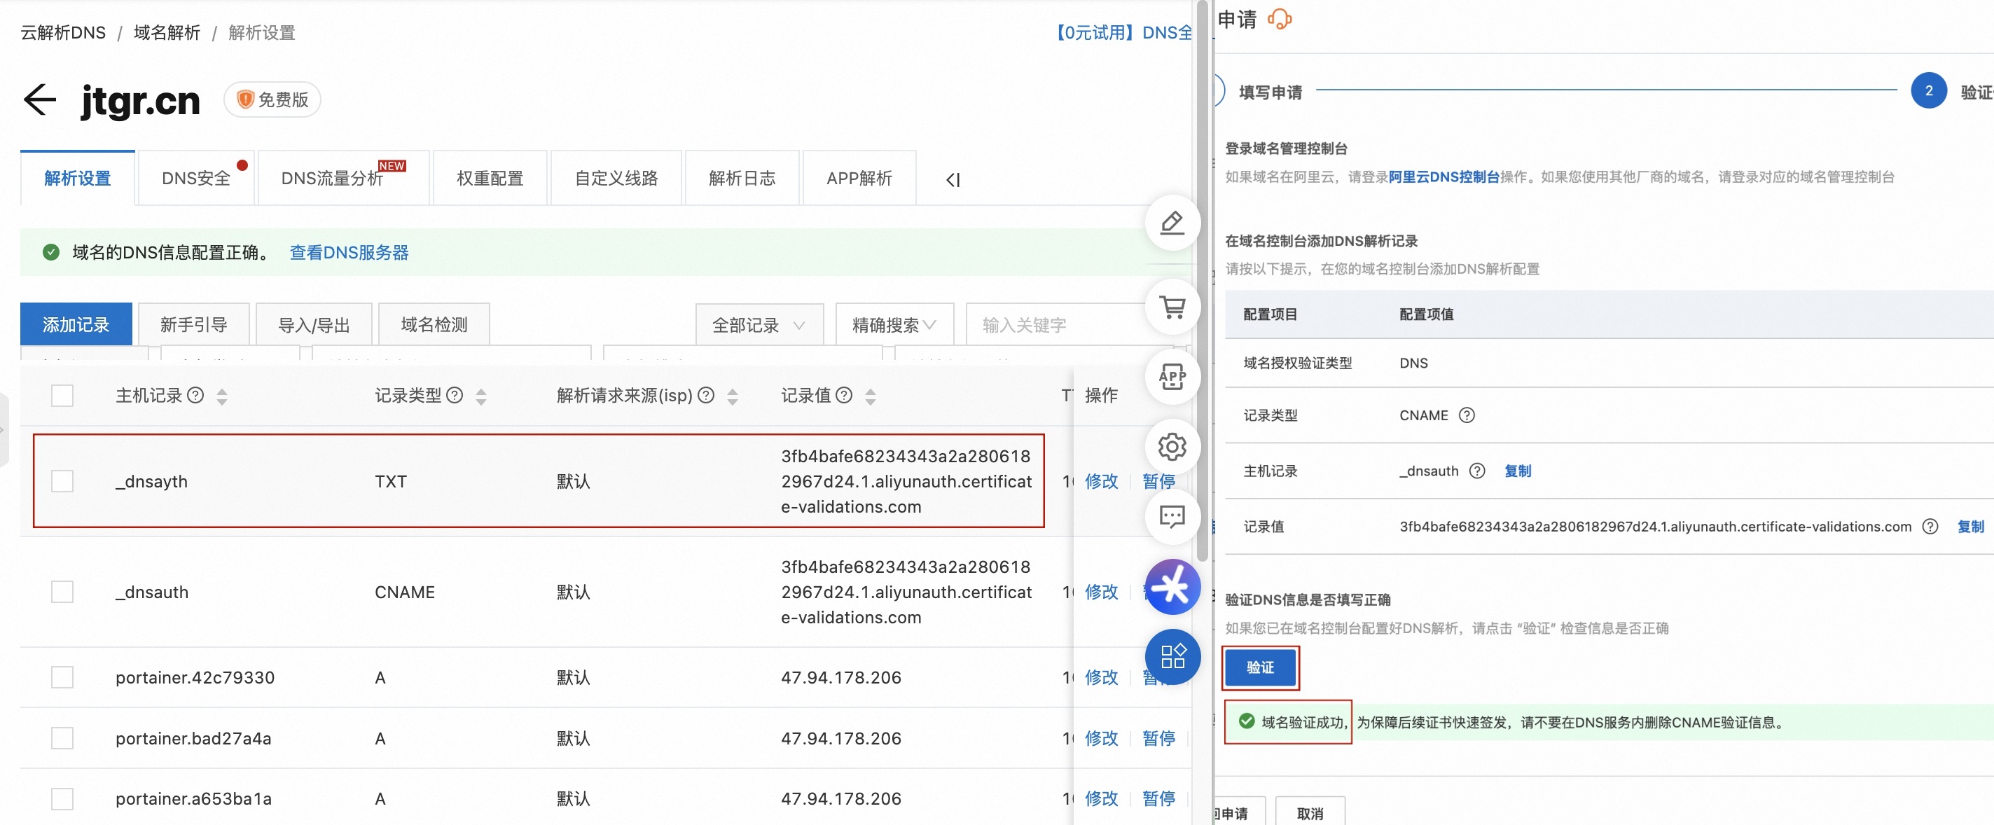Open the pencil edit floating button
The image size is (1994, 825).
(x=1172, y=223)
